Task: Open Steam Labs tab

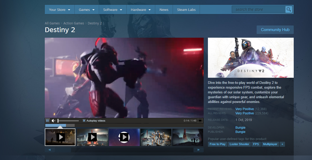Action: point(186,10)
